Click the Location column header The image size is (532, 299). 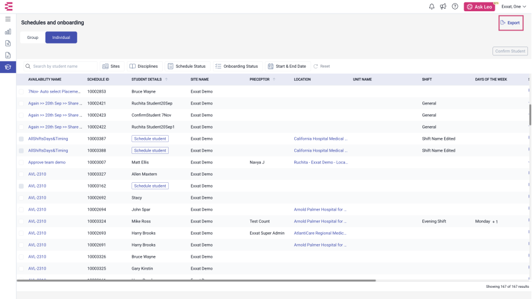303,80
